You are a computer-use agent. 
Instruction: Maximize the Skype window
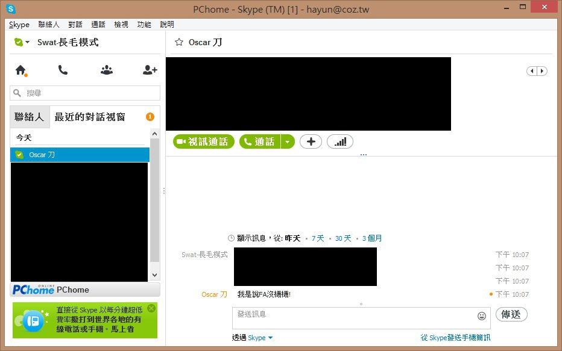[523, 7]
